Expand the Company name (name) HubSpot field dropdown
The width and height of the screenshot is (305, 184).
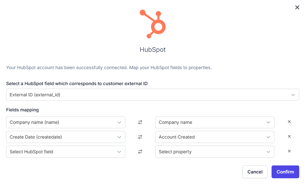click(x=66, y=122)
